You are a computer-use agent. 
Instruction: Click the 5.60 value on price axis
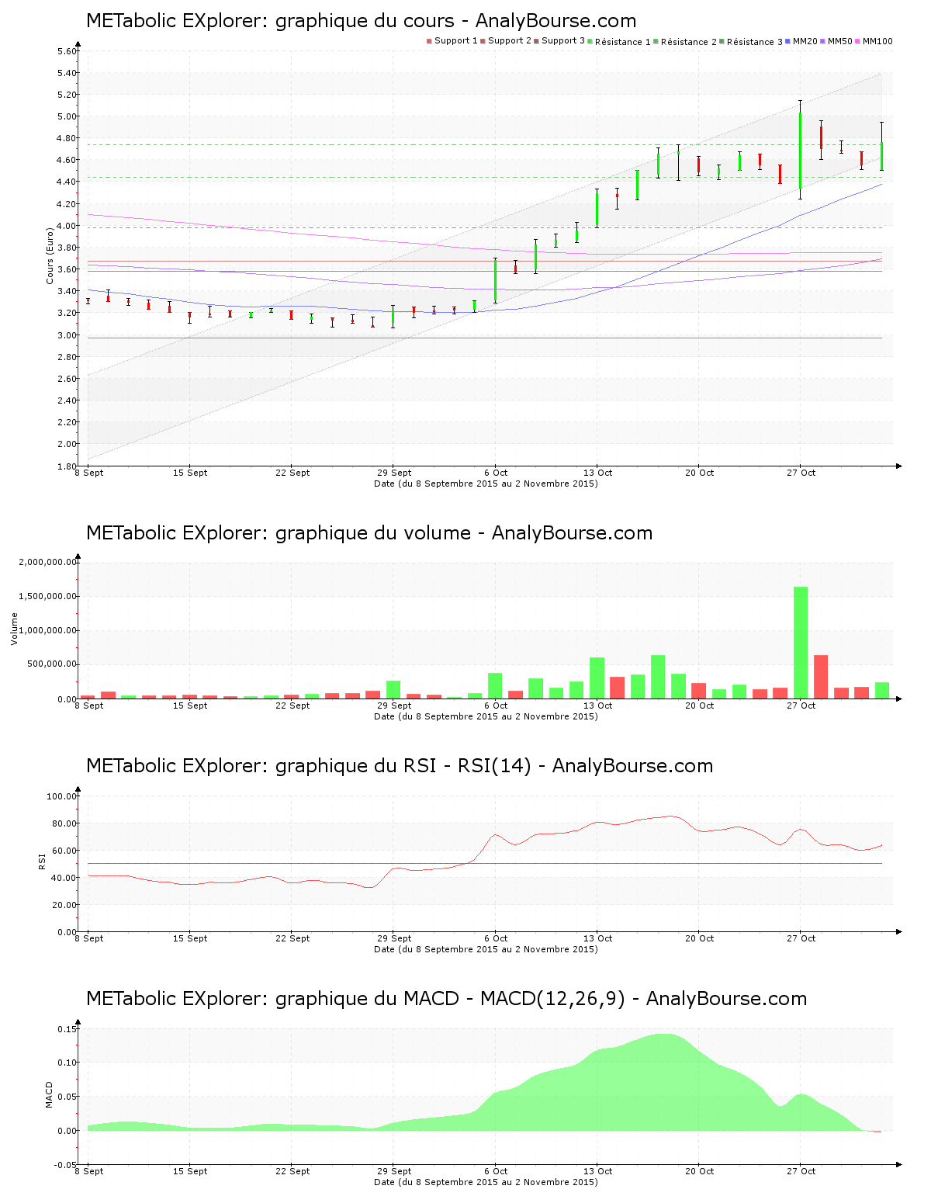(67, 51)
